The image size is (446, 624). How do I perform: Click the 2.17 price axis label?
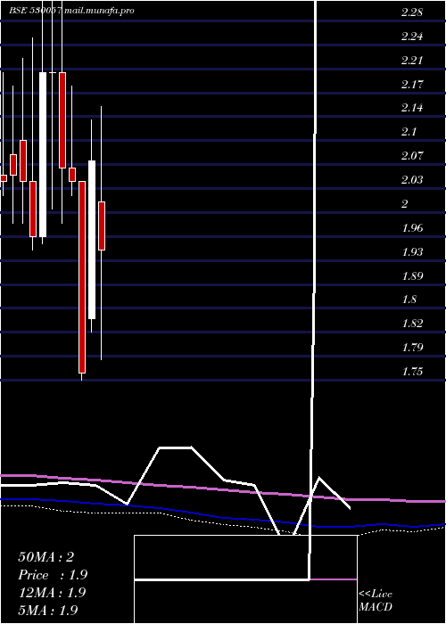pyautogui.click(x=412, y=85)
